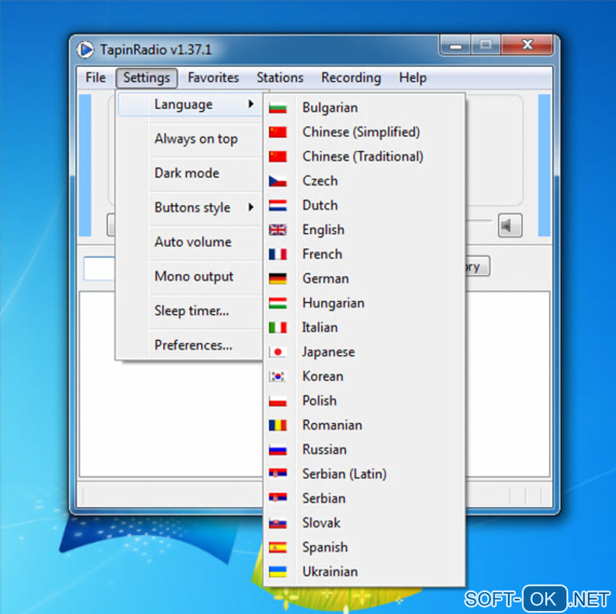Click the English UK flag icon
Viewport: 616px width, 614px height.
[278, 230]
